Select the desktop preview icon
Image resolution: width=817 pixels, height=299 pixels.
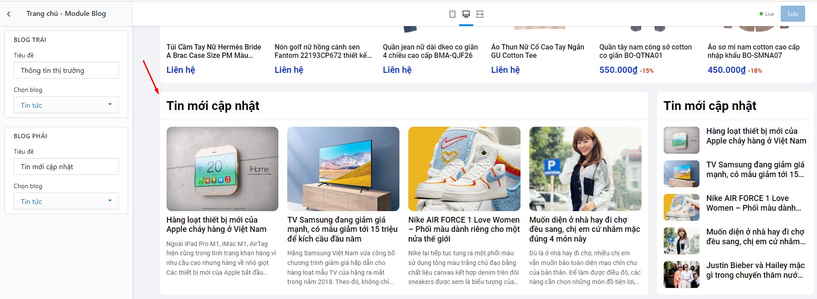[x=466, y=14]
